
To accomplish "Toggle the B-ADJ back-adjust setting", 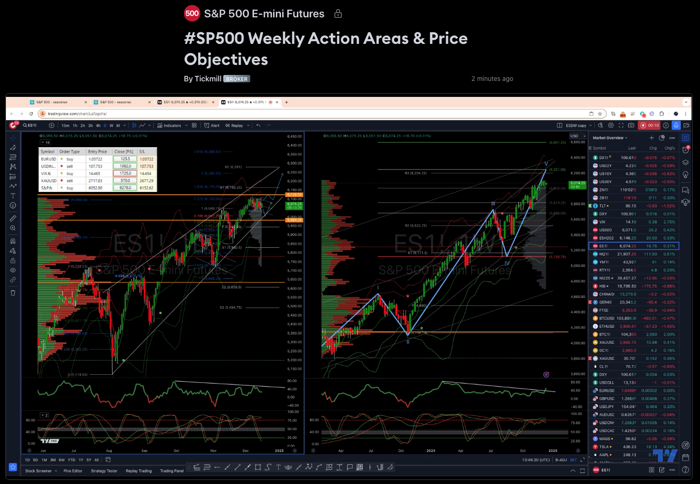I will tap(561, 460).
